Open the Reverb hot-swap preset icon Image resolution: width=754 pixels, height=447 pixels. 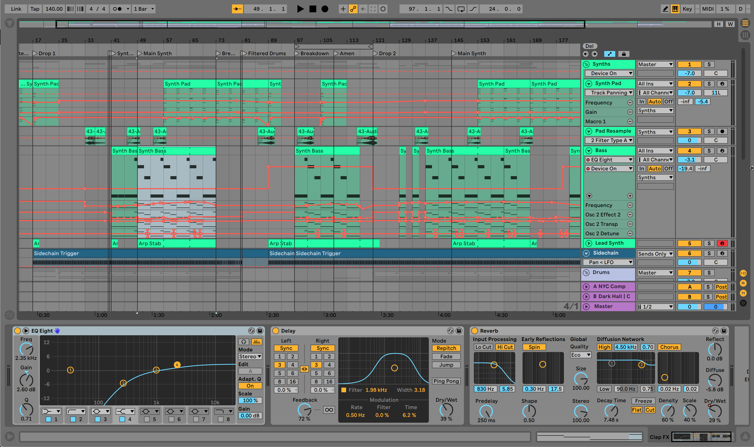(x=715, y=331)
